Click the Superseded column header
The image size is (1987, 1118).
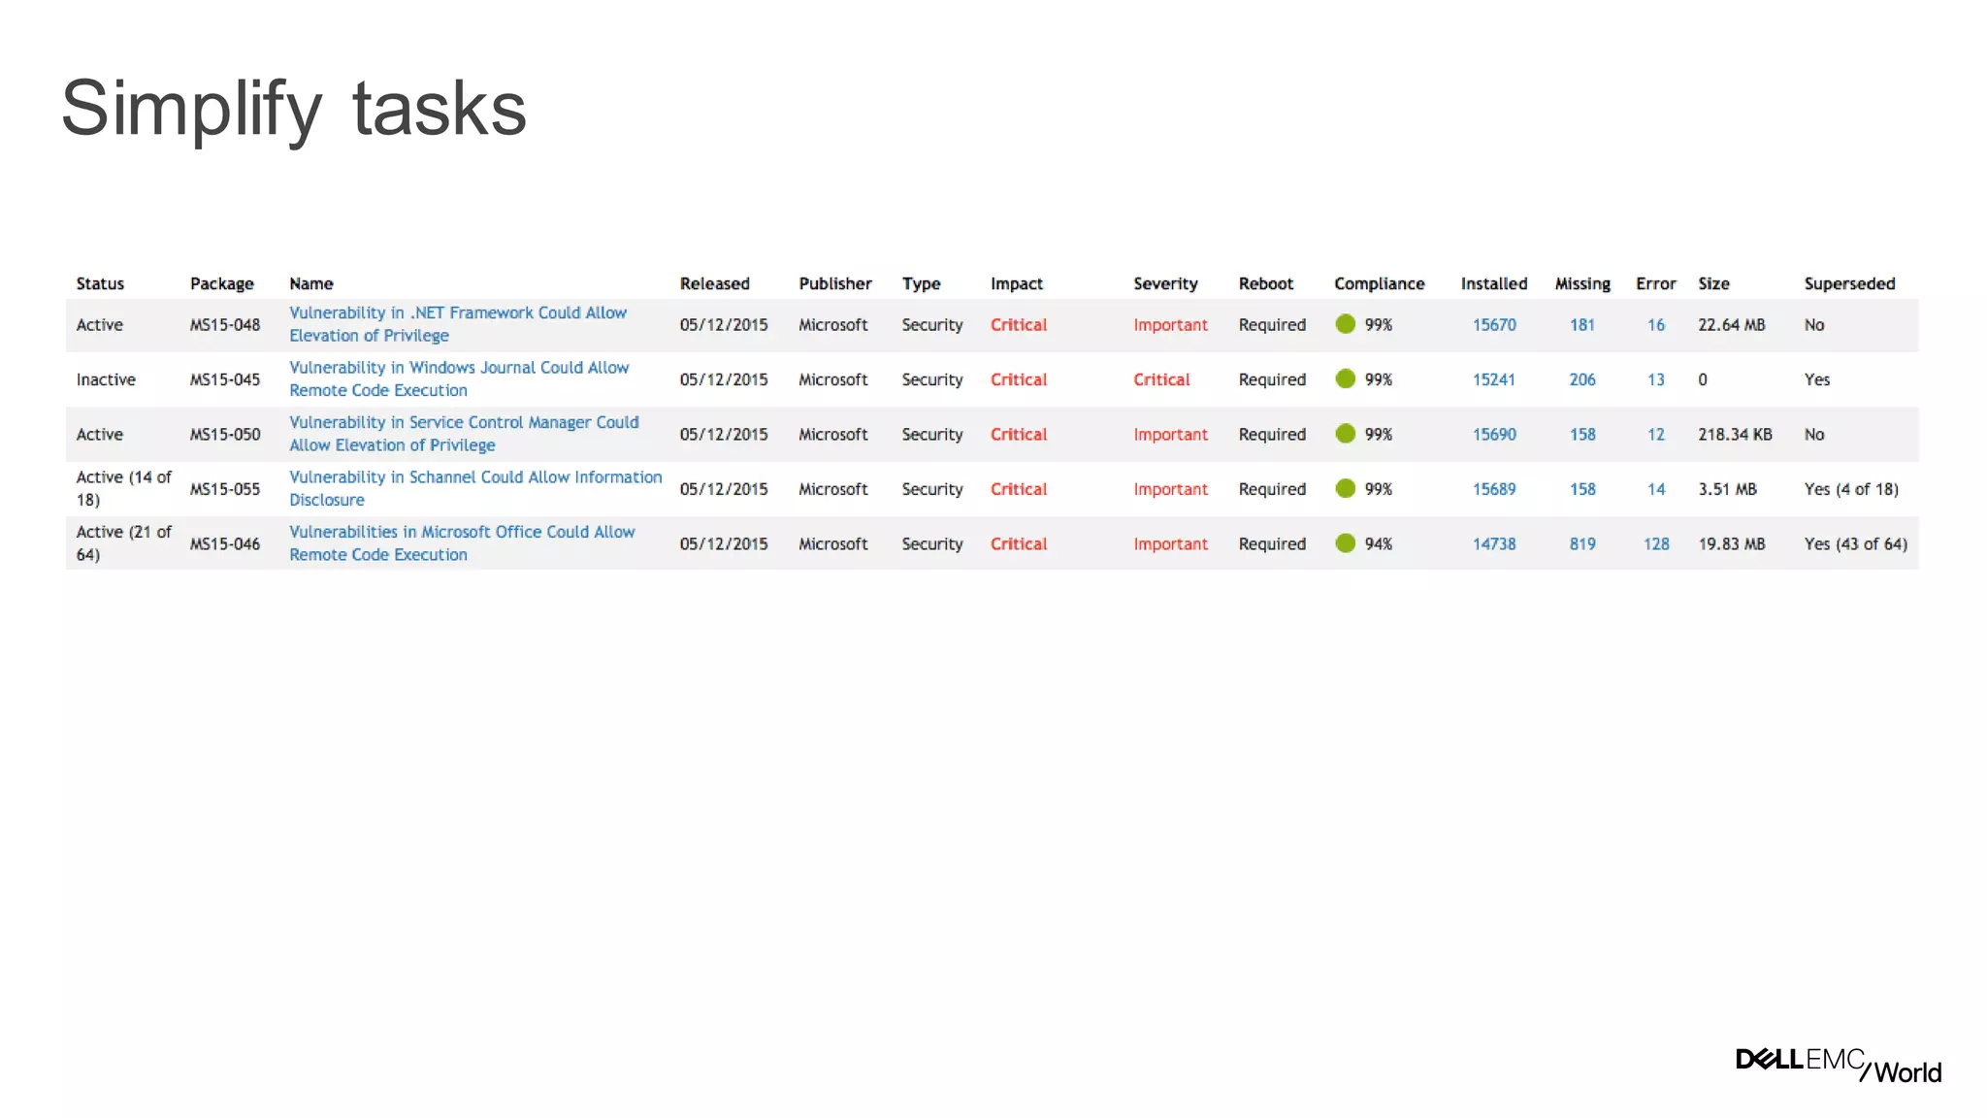click(1849, 283)
